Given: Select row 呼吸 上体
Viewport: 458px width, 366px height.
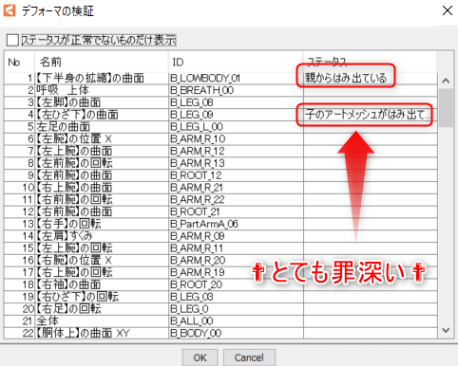Looking at the screenshot, I should pos(220,90).
